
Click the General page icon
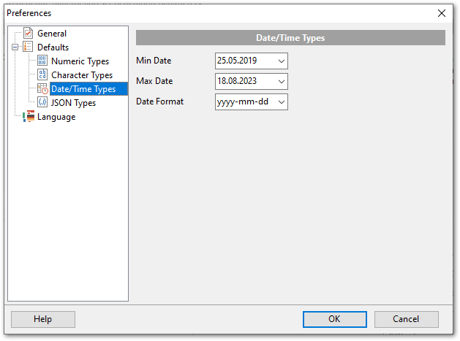[x=29, y=33]
